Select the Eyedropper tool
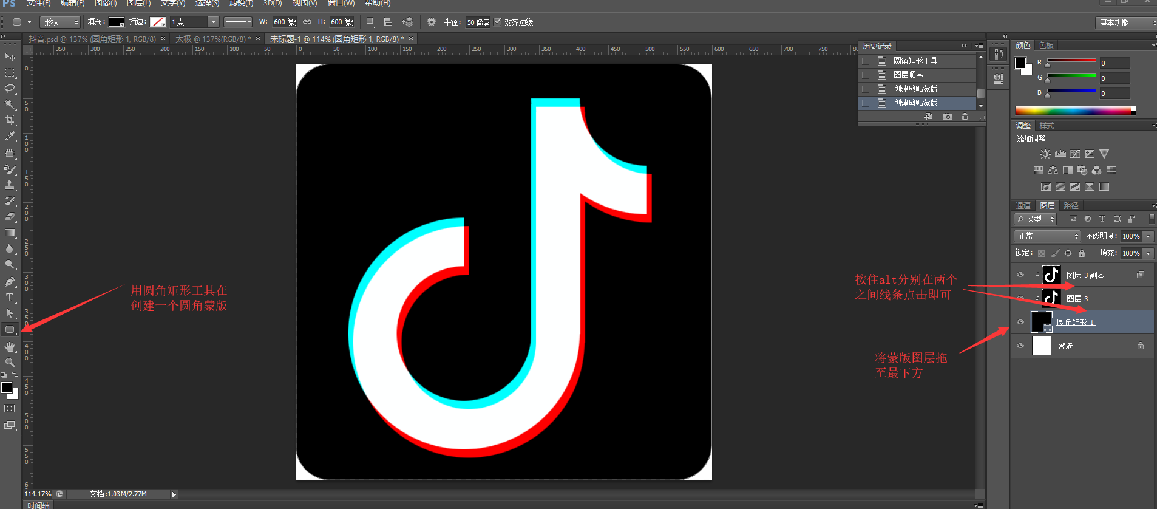 click(10, 137)
